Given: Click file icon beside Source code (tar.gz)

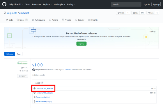Looking at the screenshot, I should (34, 102).
